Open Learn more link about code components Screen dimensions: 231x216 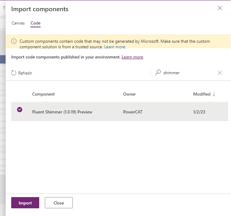[x=132, y=57]
